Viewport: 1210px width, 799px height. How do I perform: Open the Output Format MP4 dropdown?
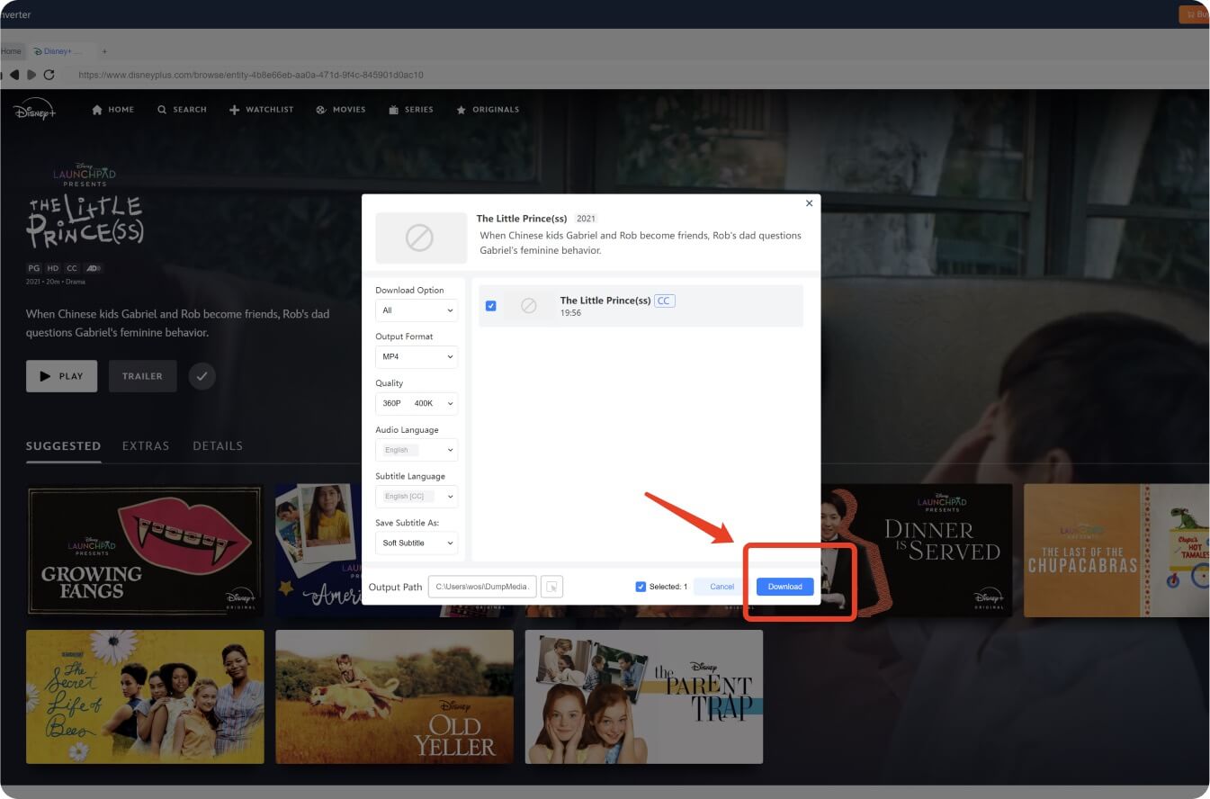click(x=417, y=356)
